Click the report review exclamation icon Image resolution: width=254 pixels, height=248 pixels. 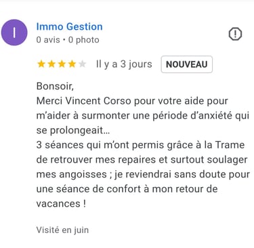pos(235,34)
